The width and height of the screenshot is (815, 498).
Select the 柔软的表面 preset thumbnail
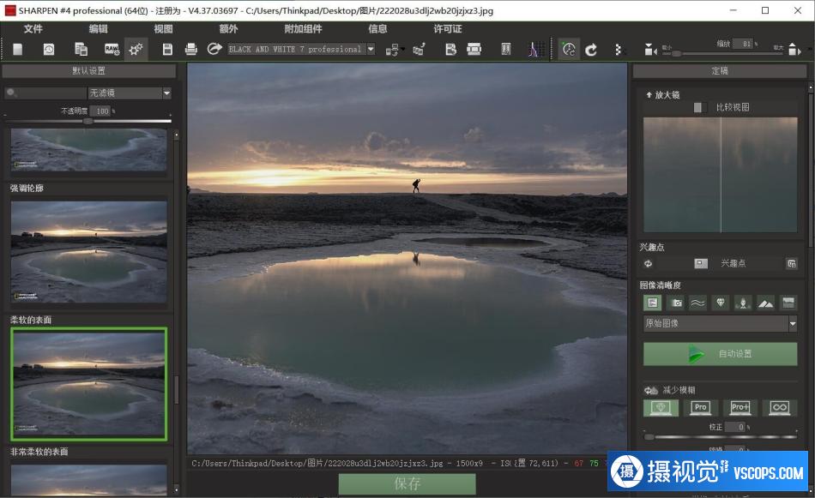pos(89,384)
